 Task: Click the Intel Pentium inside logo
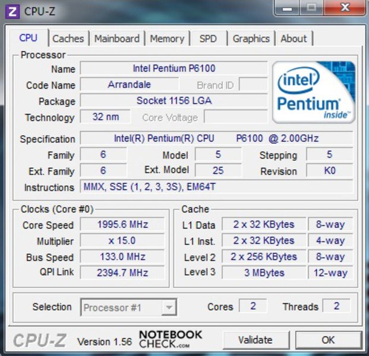coord(314,93)
